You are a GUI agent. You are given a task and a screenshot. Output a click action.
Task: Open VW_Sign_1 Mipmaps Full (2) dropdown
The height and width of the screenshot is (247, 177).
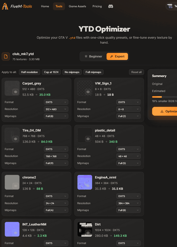pyautogui.click(x=128, y=116)
